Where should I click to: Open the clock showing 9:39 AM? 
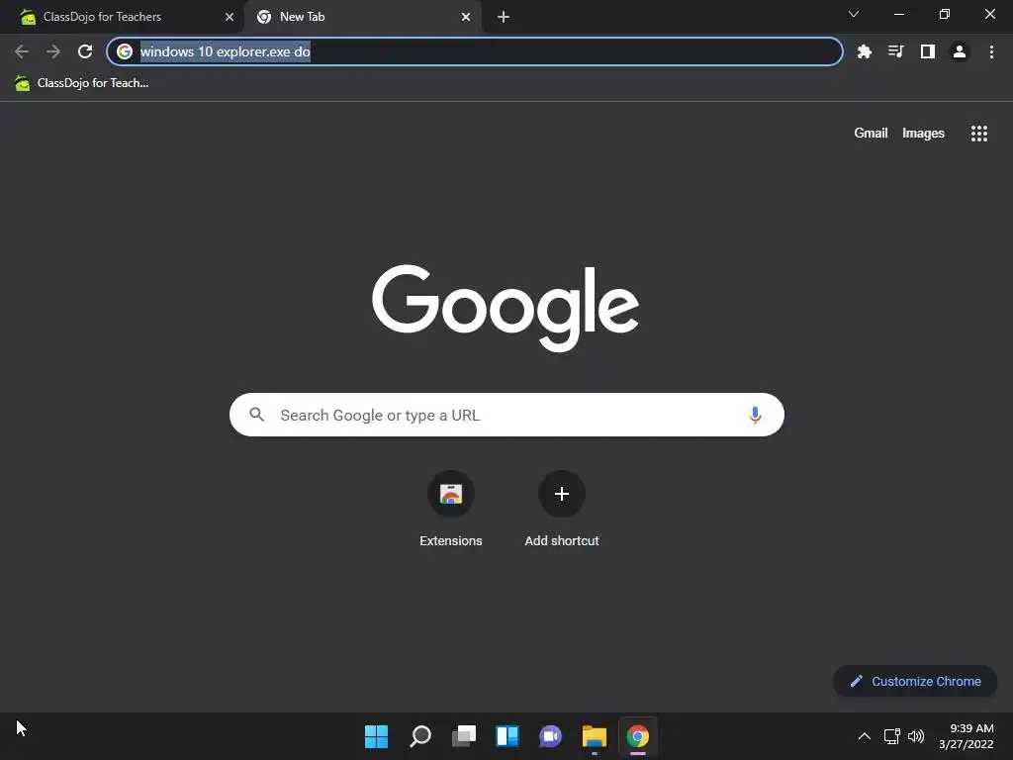(966, 736)
